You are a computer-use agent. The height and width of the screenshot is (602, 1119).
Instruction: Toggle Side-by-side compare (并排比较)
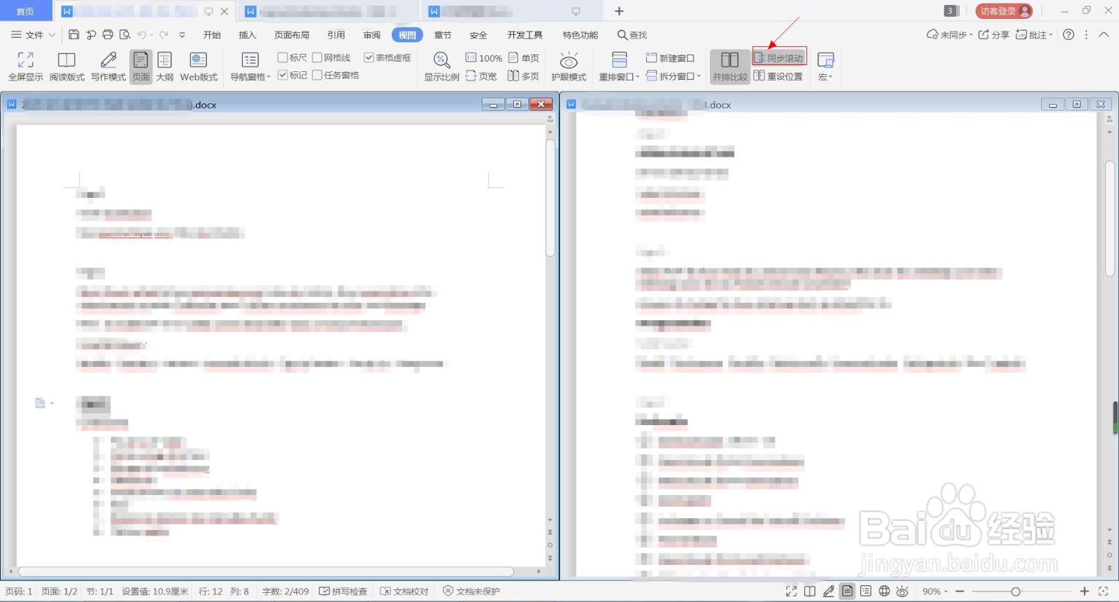point(730,66)
